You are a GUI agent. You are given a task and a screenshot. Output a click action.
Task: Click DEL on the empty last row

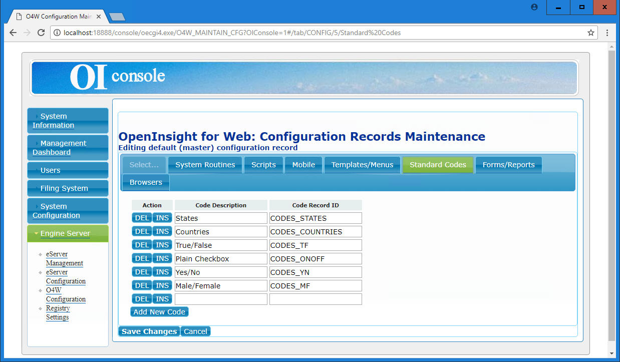pyautogui.click(x=142, y=299)
